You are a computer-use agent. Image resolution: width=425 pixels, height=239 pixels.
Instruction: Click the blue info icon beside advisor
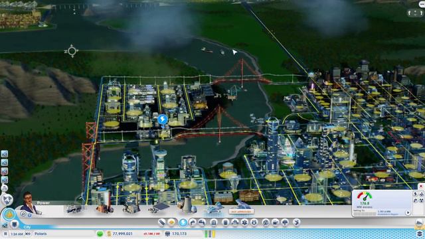tap(30, 215)
